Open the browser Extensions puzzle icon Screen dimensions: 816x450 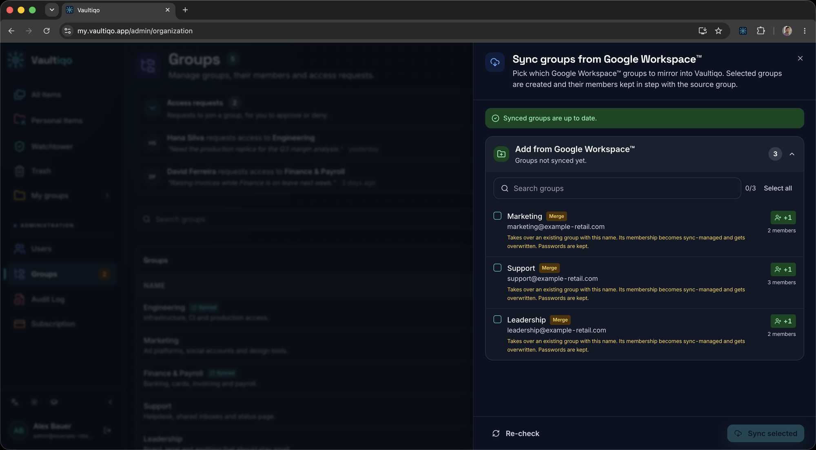[761, 31]
